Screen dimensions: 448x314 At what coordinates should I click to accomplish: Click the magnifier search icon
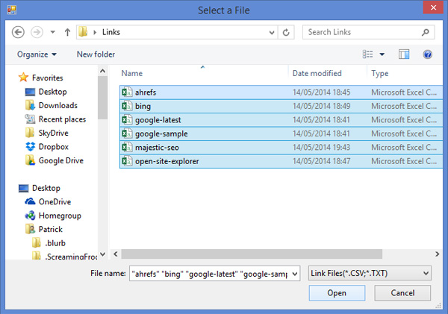point(426,32)
